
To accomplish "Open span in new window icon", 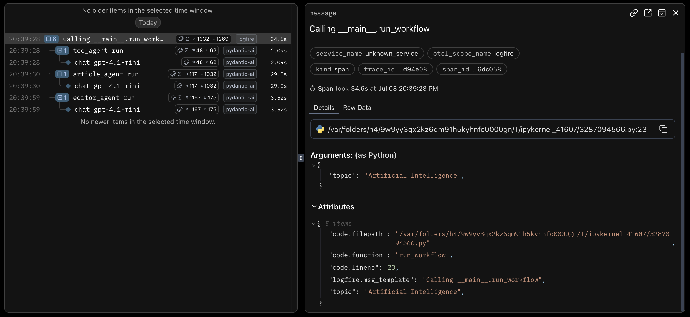I will coord(648,13).
